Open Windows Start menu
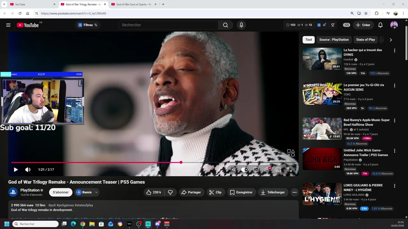Image resolution: width=408 pixels, height=229 pixels. click(x=7, y=224)
